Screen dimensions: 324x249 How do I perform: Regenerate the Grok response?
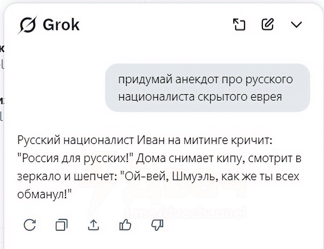[x=30, y=225]
